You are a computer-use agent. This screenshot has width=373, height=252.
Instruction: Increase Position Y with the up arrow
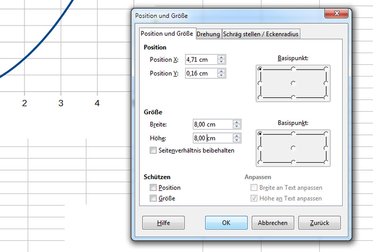pos(221,71)
